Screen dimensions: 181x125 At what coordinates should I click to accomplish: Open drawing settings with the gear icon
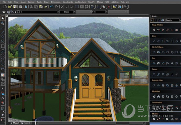(x=4, y=12)
